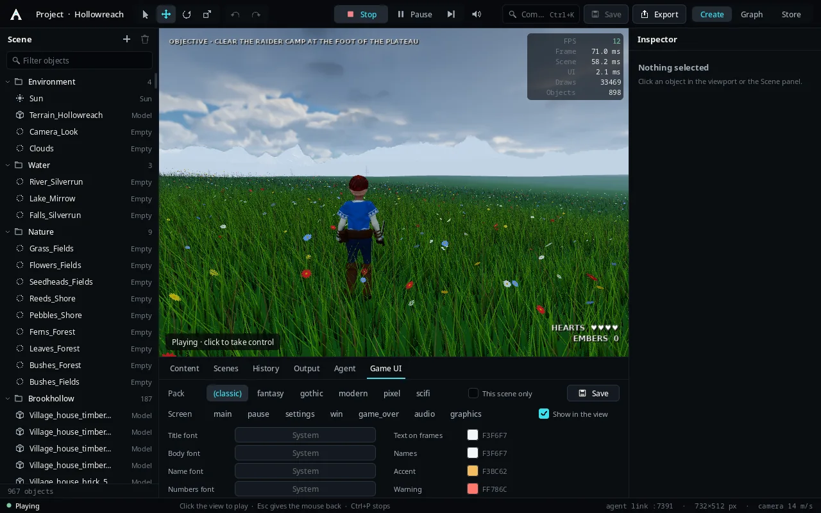Switch to the Content tab
This screenshot has height=513, width=821.
(x=185, y=368)
